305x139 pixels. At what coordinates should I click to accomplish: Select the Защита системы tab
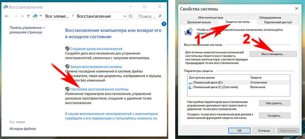pyautogui.click(x=237, y=22)
